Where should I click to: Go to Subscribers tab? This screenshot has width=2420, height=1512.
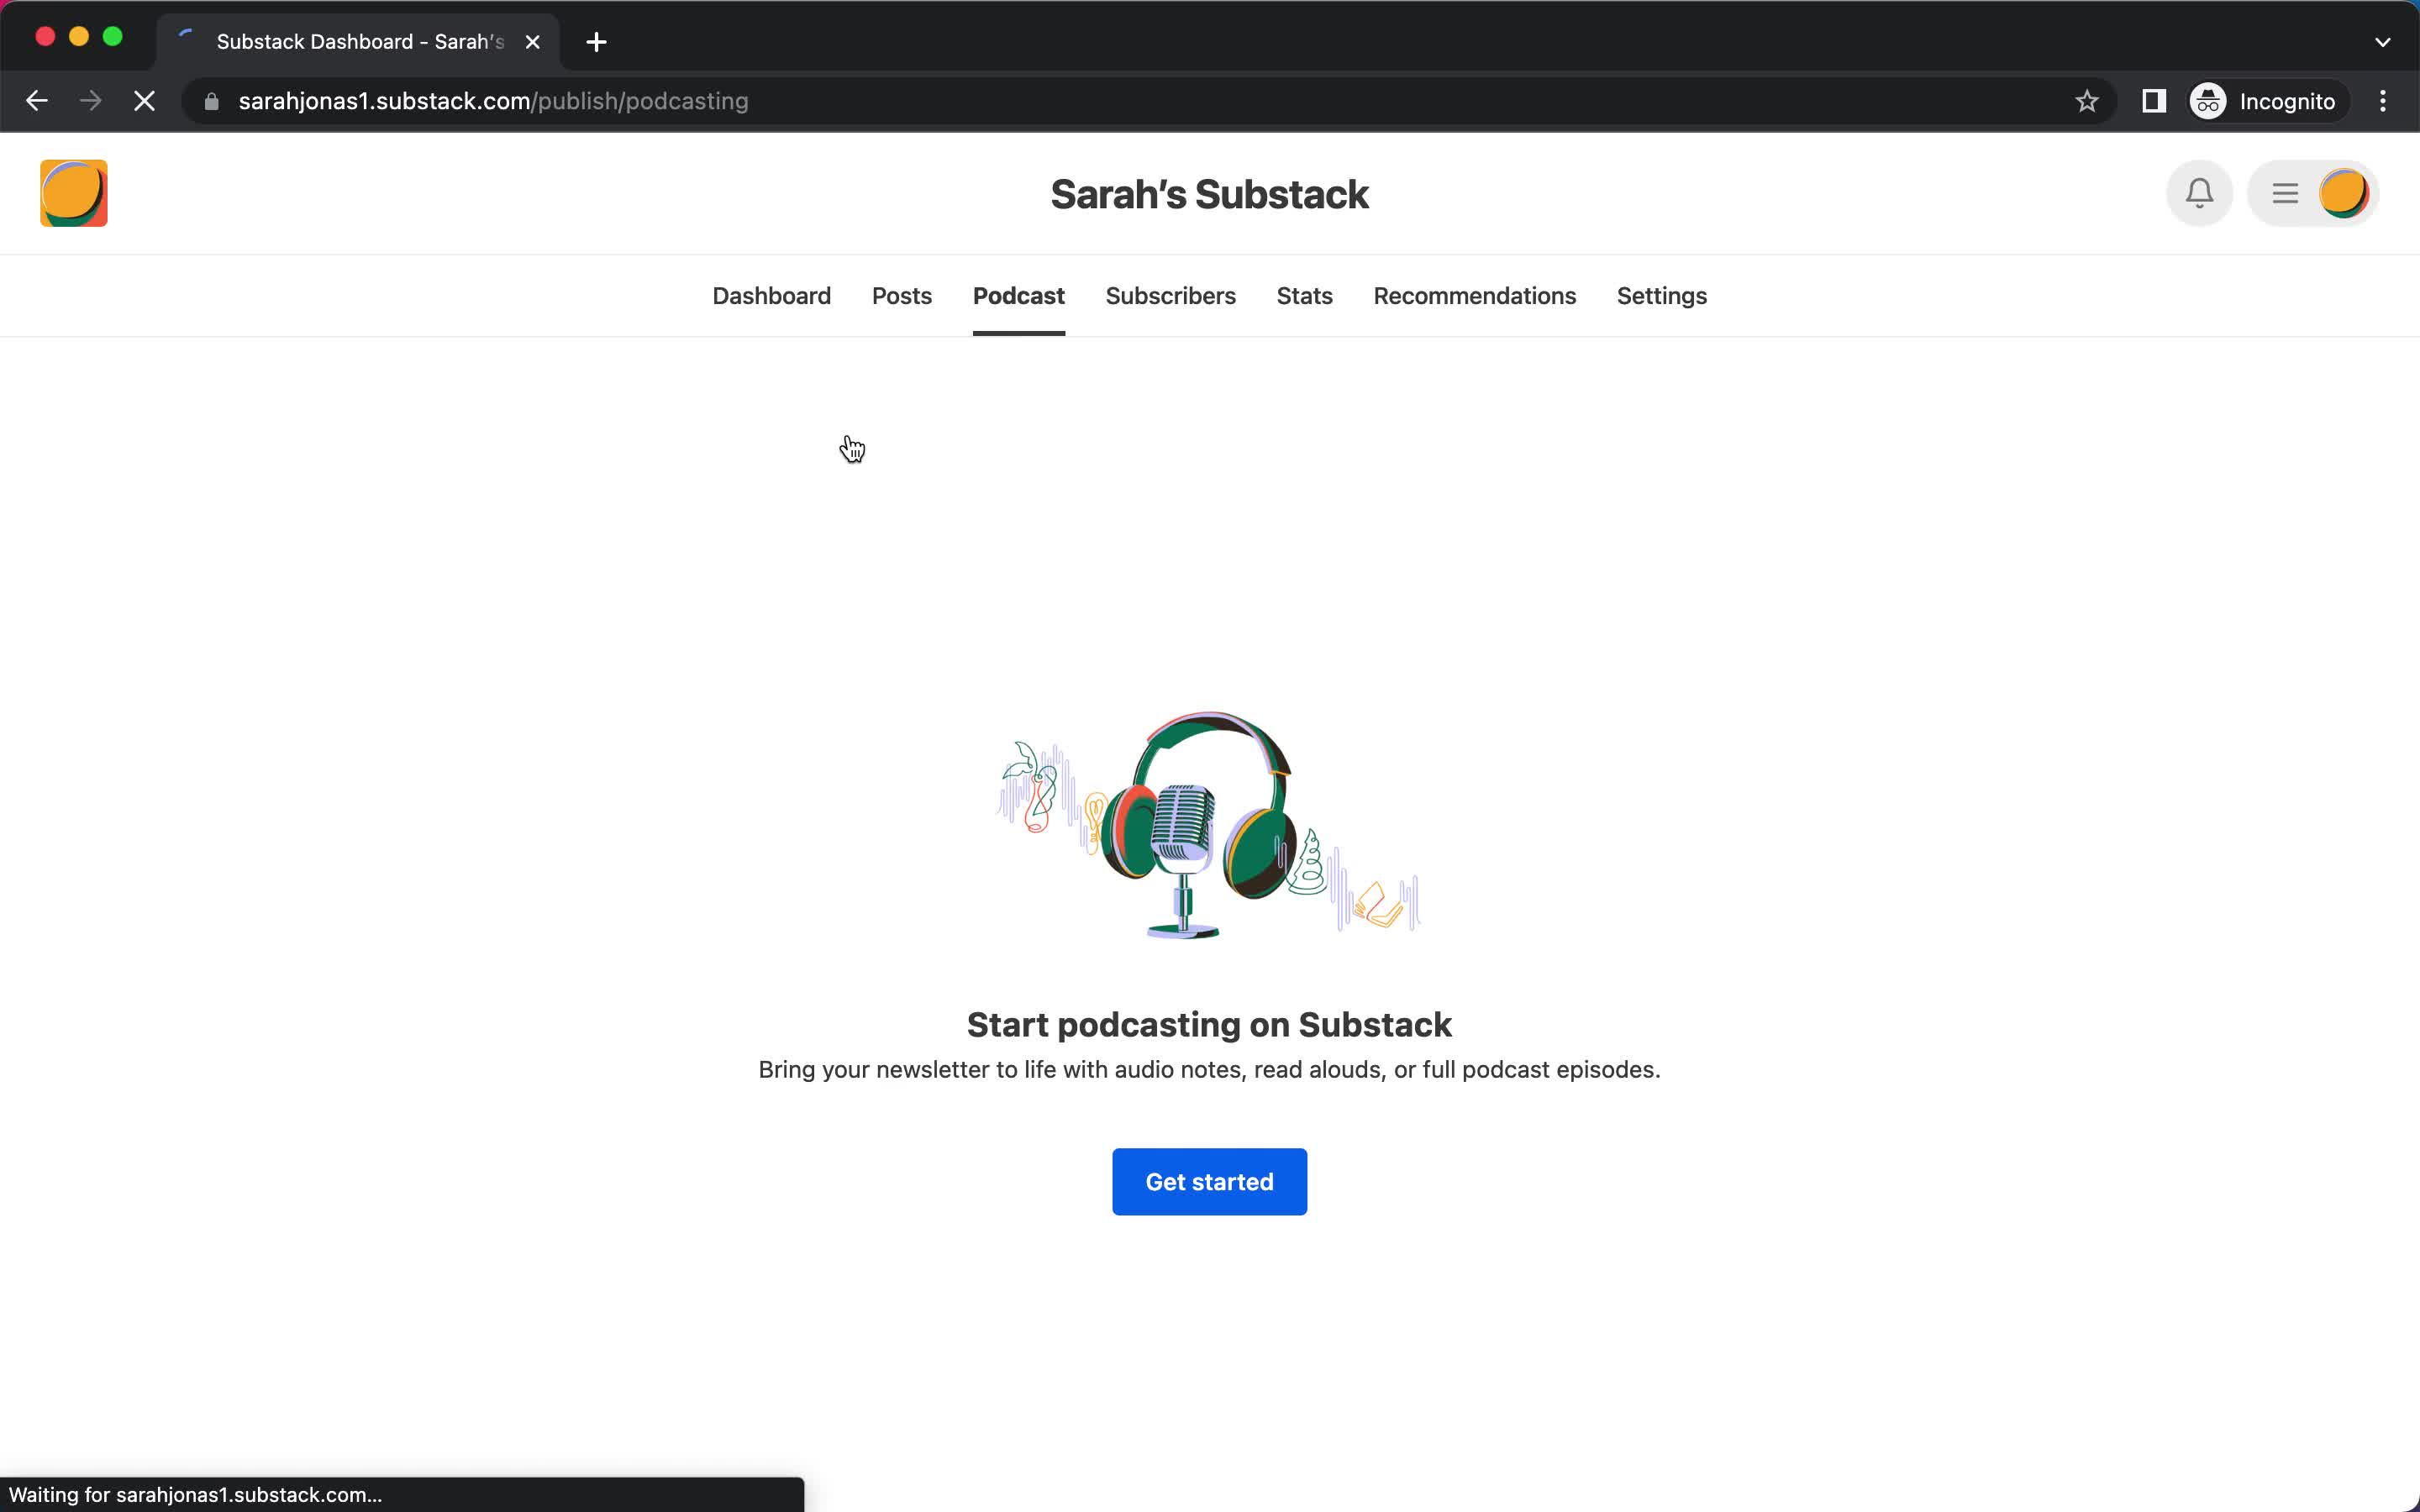coord(1171,296)
